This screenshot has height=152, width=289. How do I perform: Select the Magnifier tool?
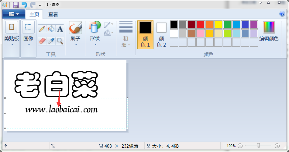click(x=60, y=41)
